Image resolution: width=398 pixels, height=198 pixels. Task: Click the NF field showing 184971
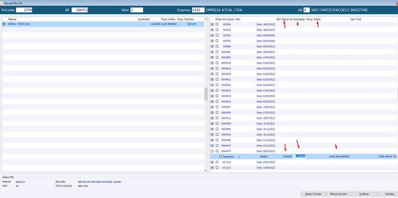(x=80, y=10)
